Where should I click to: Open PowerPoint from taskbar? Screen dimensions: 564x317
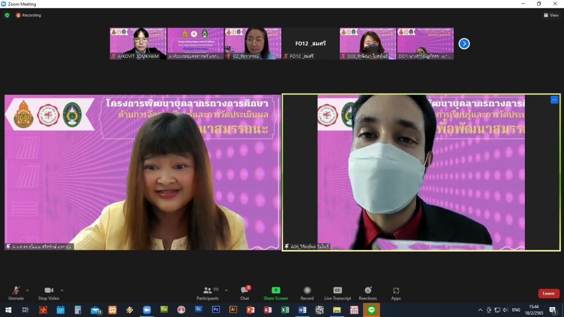[251, 310]
